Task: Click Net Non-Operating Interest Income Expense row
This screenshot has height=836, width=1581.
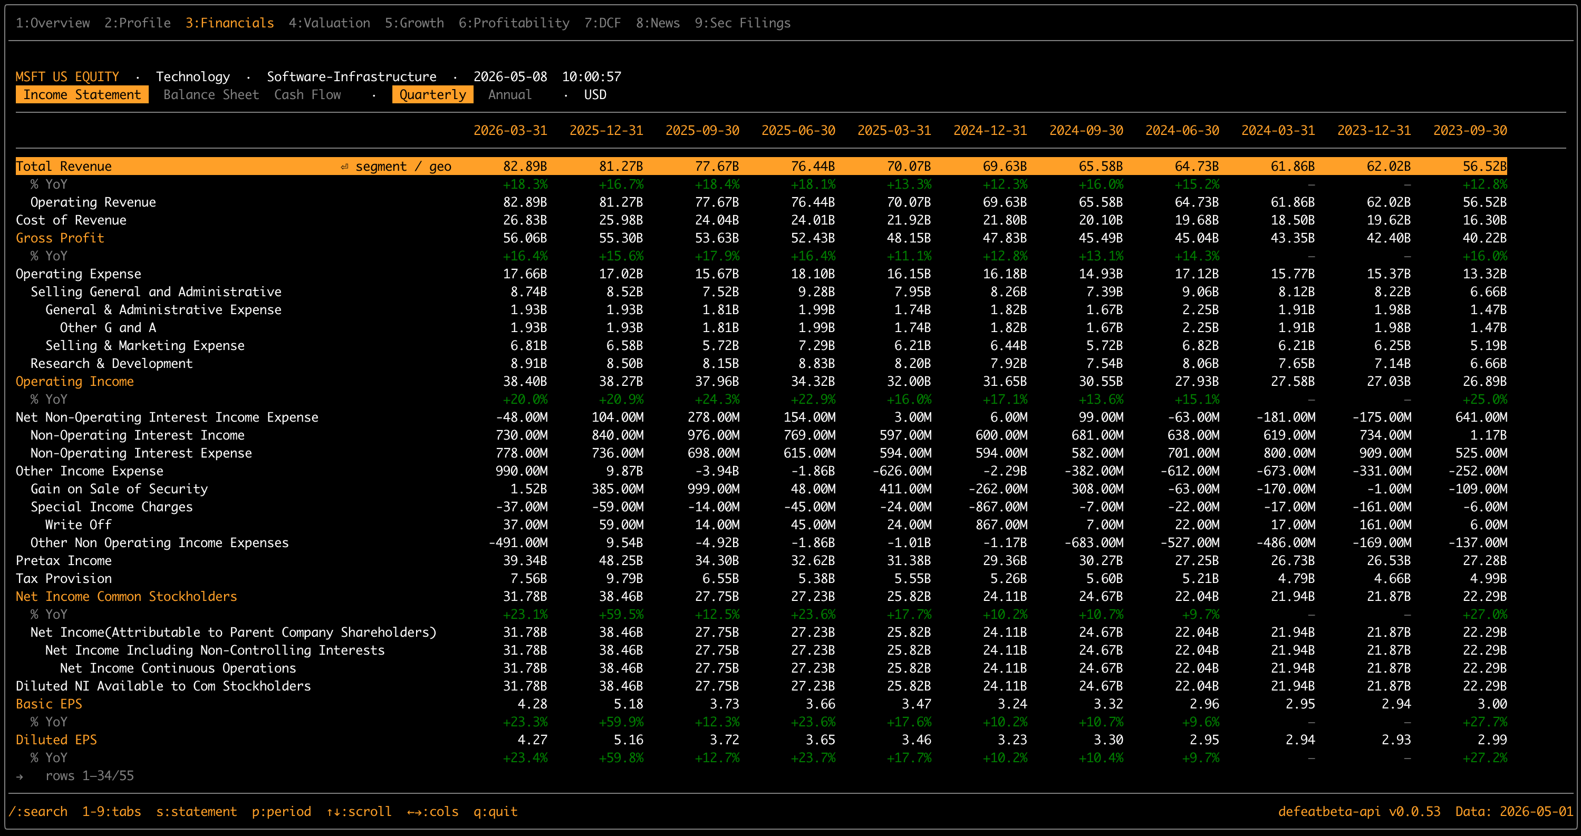Action: point(167,417)
